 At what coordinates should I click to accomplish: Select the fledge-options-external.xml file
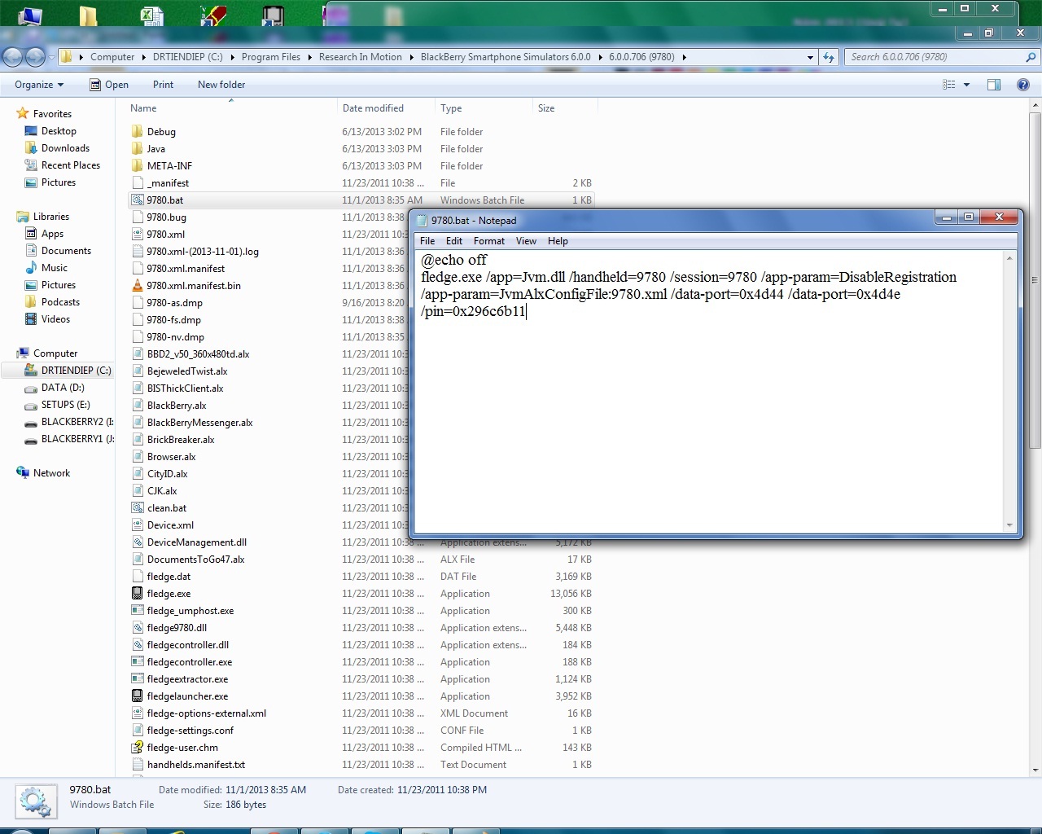[x=206, y=713]
